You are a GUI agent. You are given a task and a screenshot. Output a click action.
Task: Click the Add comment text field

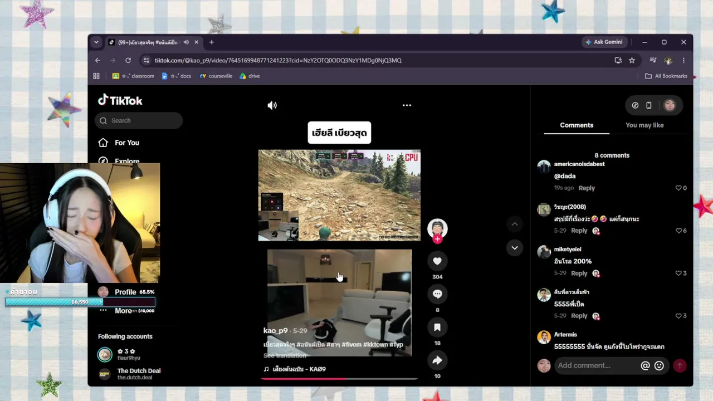pos(597,365)
